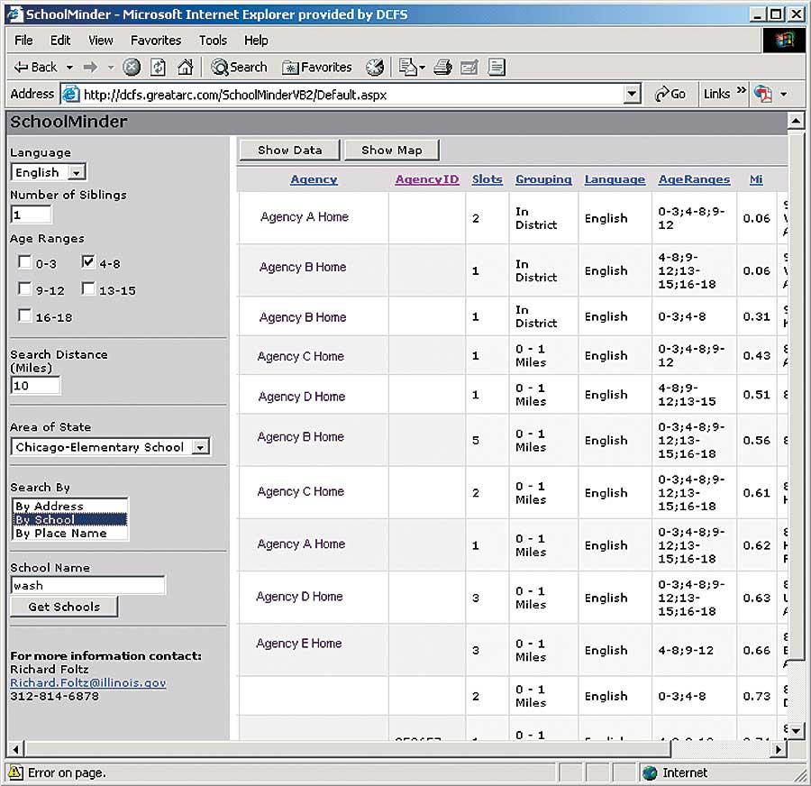Click the Number of Siblings input field
Image resolution: width=811 pixels, height=786 pixels.
pyautogui.click(x=31, y=215)
